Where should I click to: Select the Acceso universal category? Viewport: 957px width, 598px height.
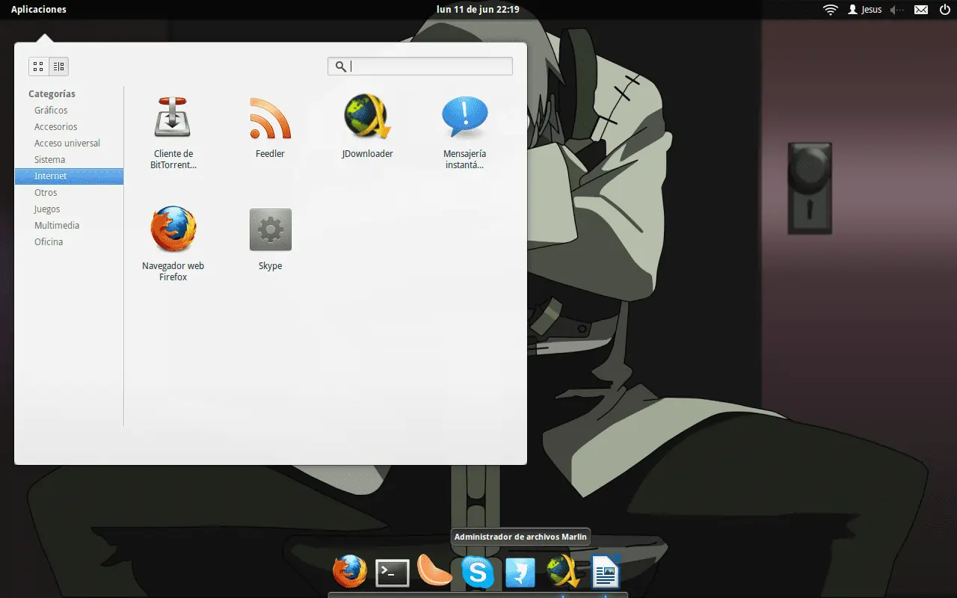[69, 143]
